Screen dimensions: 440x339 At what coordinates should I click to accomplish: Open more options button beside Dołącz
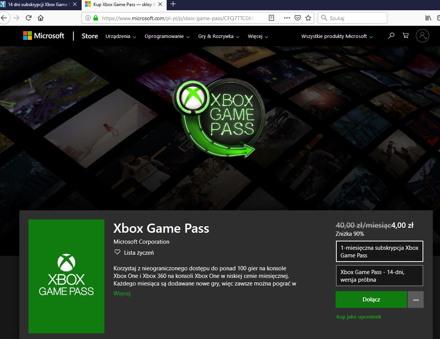(x=416, y=300)
